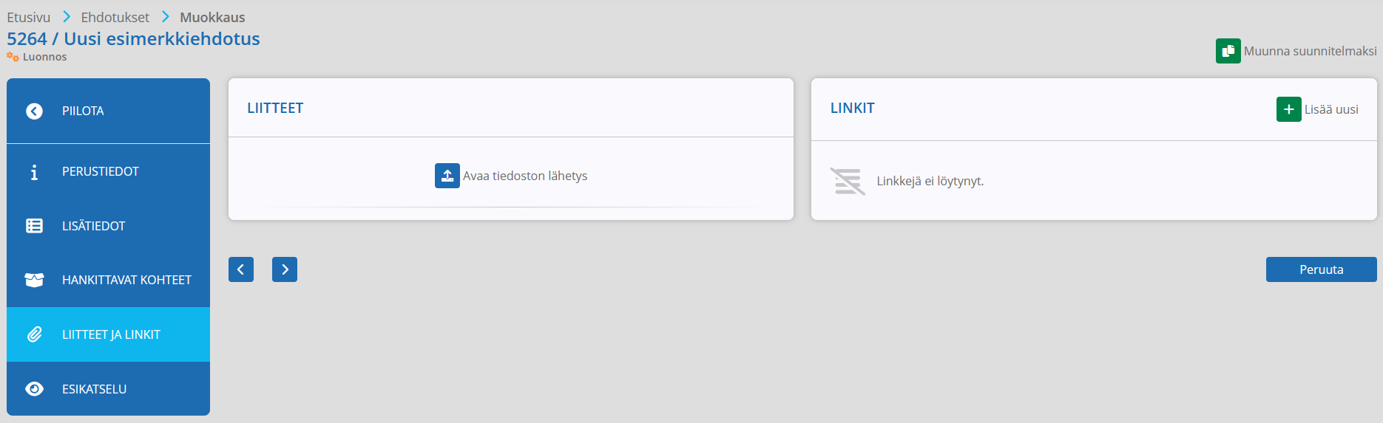1383x423 pixels.
Task: Click the Hankittavat kohteet box icon
Action: coord(34,280)
